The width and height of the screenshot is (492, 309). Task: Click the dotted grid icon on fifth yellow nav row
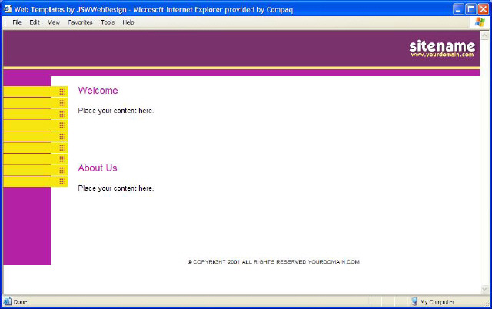62,136
